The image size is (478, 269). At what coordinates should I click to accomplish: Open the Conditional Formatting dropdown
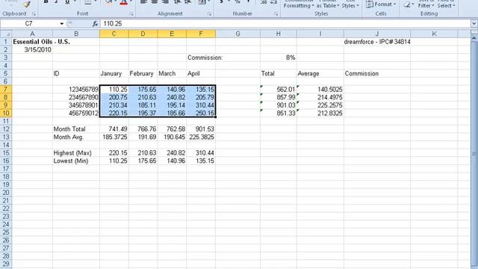pyautogui.click(x=299, y=4)
